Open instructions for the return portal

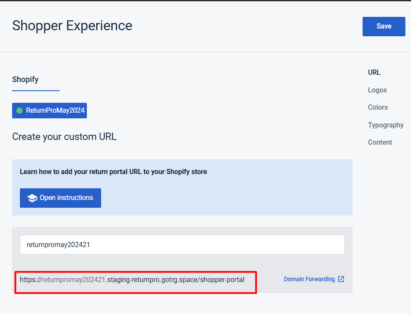click(x=61, y=198)
